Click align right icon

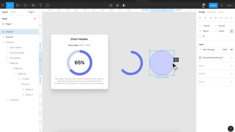(210, 18)
